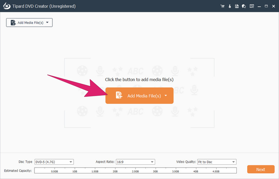Click the Estimated Capacity label

click(18, 171)
